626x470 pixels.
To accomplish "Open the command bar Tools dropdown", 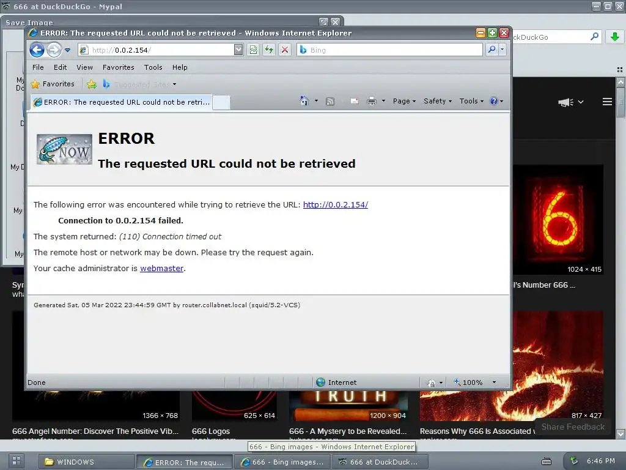I will (471, 101).
